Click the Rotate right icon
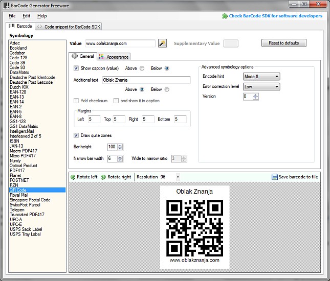 pos(103,177)
